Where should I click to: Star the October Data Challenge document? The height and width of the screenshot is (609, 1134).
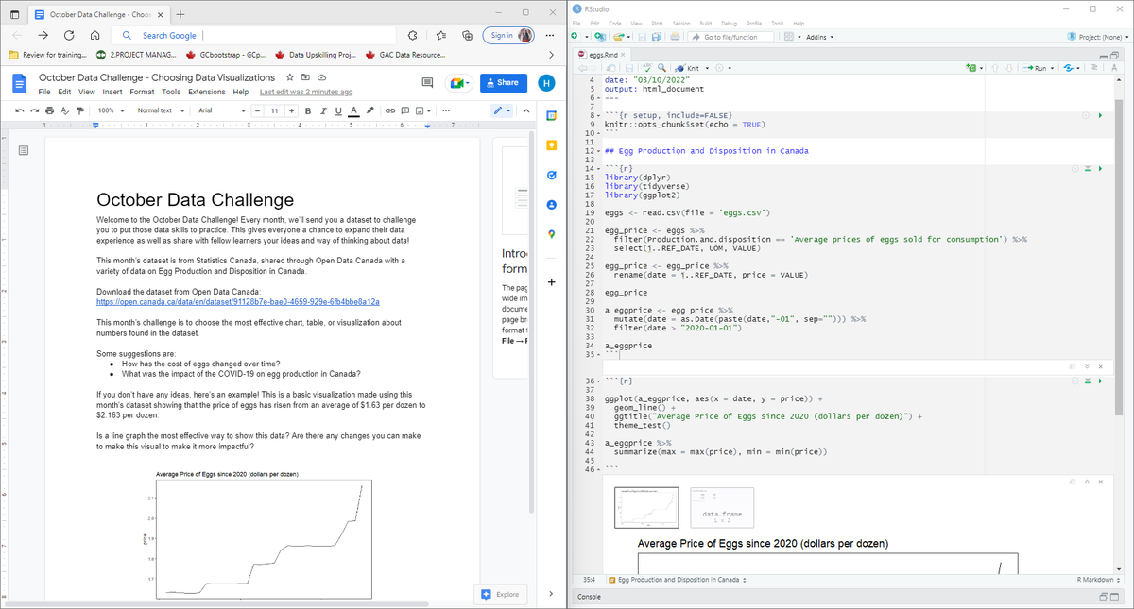pyautogui.click(x=291, y=76)
